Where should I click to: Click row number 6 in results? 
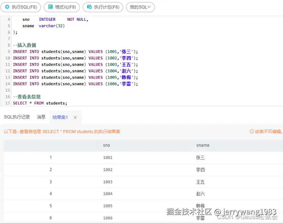click(x=51, y=218)
